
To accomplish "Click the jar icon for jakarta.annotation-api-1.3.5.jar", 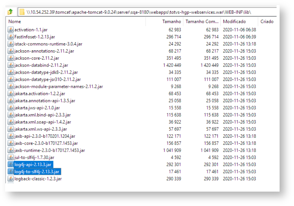I will (x=11, y=100).
